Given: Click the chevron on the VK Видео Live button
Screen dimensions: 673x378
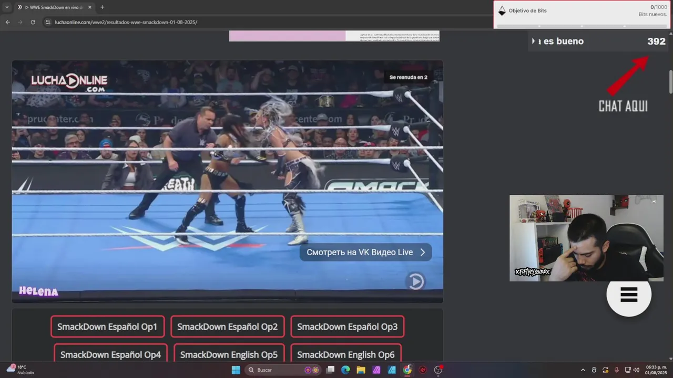Looking at the screenshot, I should pos(422,252).
